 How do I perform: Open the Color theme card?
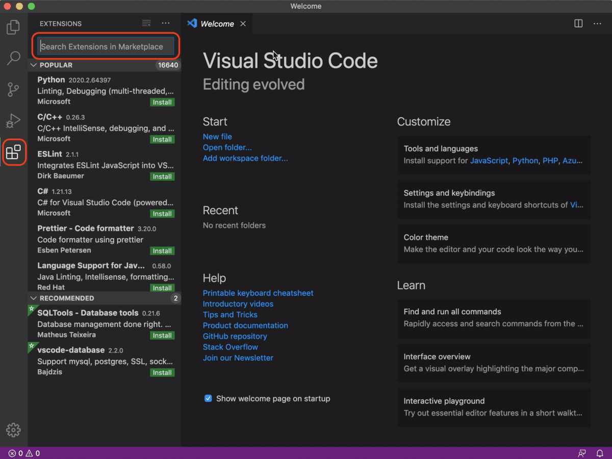tap(494, 244)
